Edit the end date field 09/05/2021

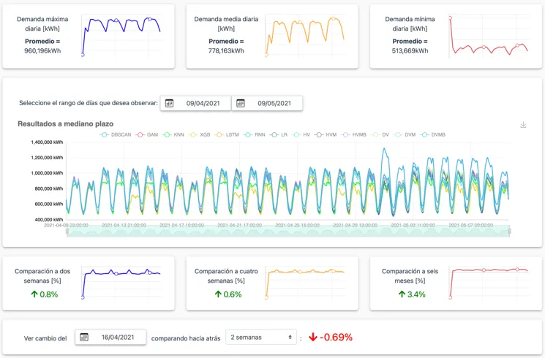pos(274,104)
